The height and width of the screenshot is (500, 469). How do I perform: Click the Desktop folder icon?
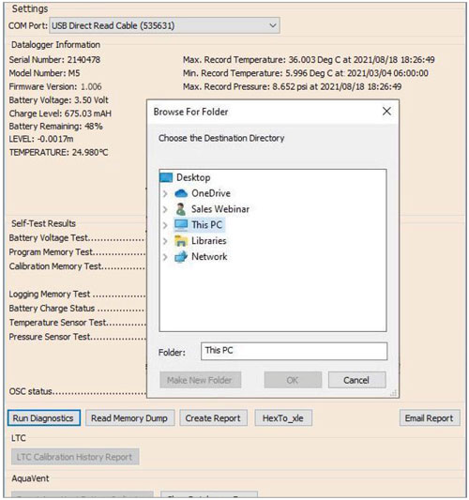(166, 177)
